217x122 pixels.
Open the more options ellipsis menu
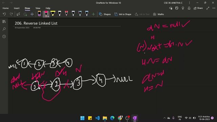(x=214, y=8)
